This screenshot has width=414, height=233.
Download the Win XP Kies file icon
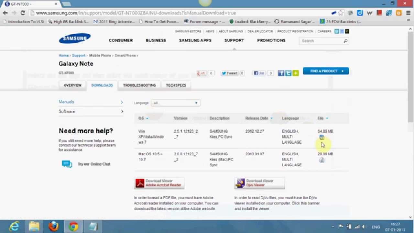(x=321, y=137)
